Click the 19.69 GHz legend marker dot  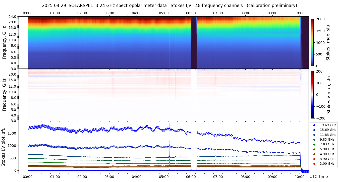pyautogui.click(x=314, y=125)
